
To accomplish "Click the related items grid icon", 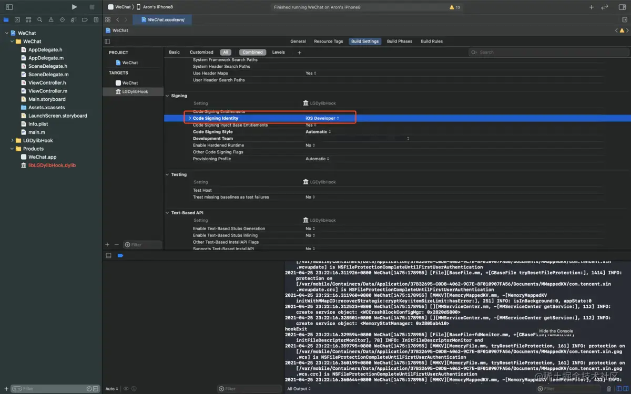I will point(108,19).
